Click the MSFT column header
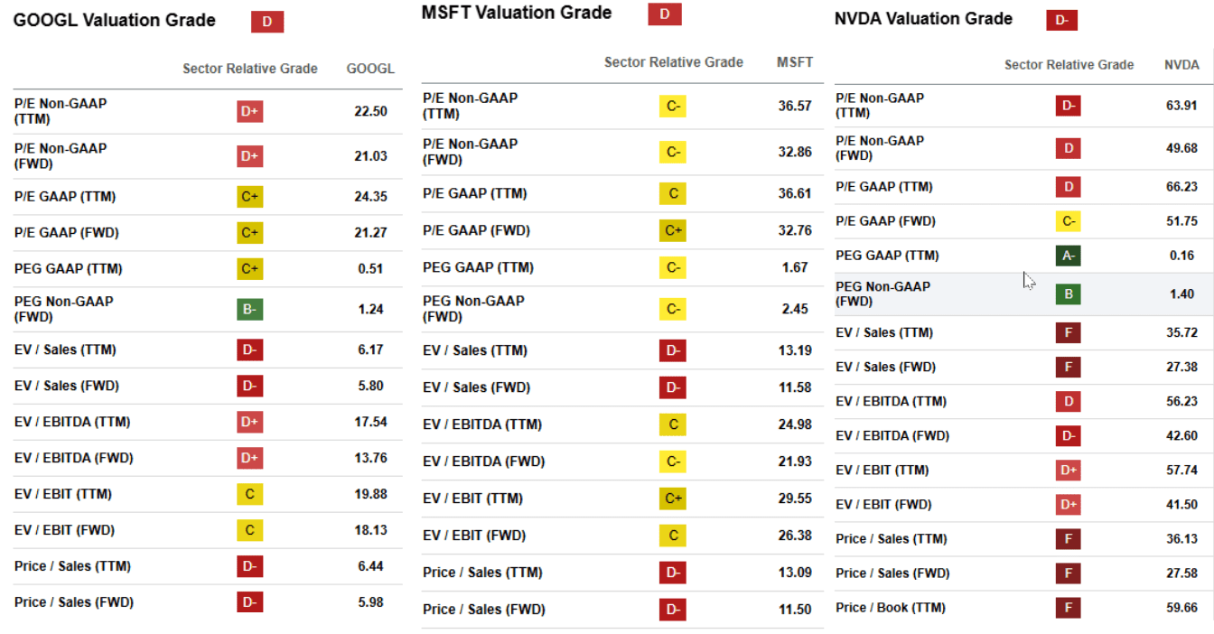Image resolution: width=1214 pixels, height=634 pixels. (795, 62)
